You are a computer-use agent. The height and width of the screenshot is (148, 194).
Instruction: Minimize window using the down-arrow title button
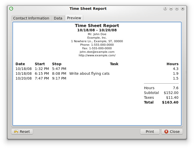[171, 9]
